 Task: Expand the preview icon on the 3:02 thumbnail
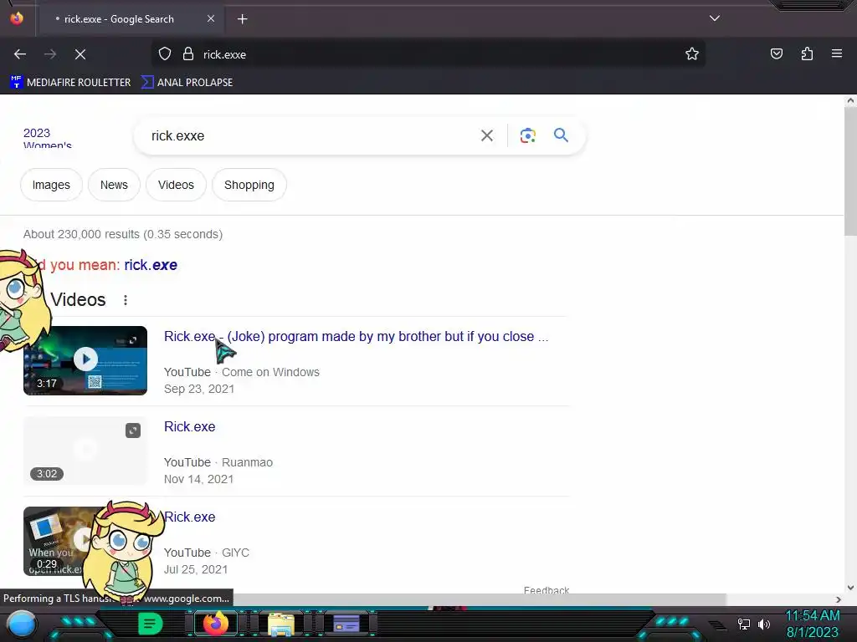point(133,431)
